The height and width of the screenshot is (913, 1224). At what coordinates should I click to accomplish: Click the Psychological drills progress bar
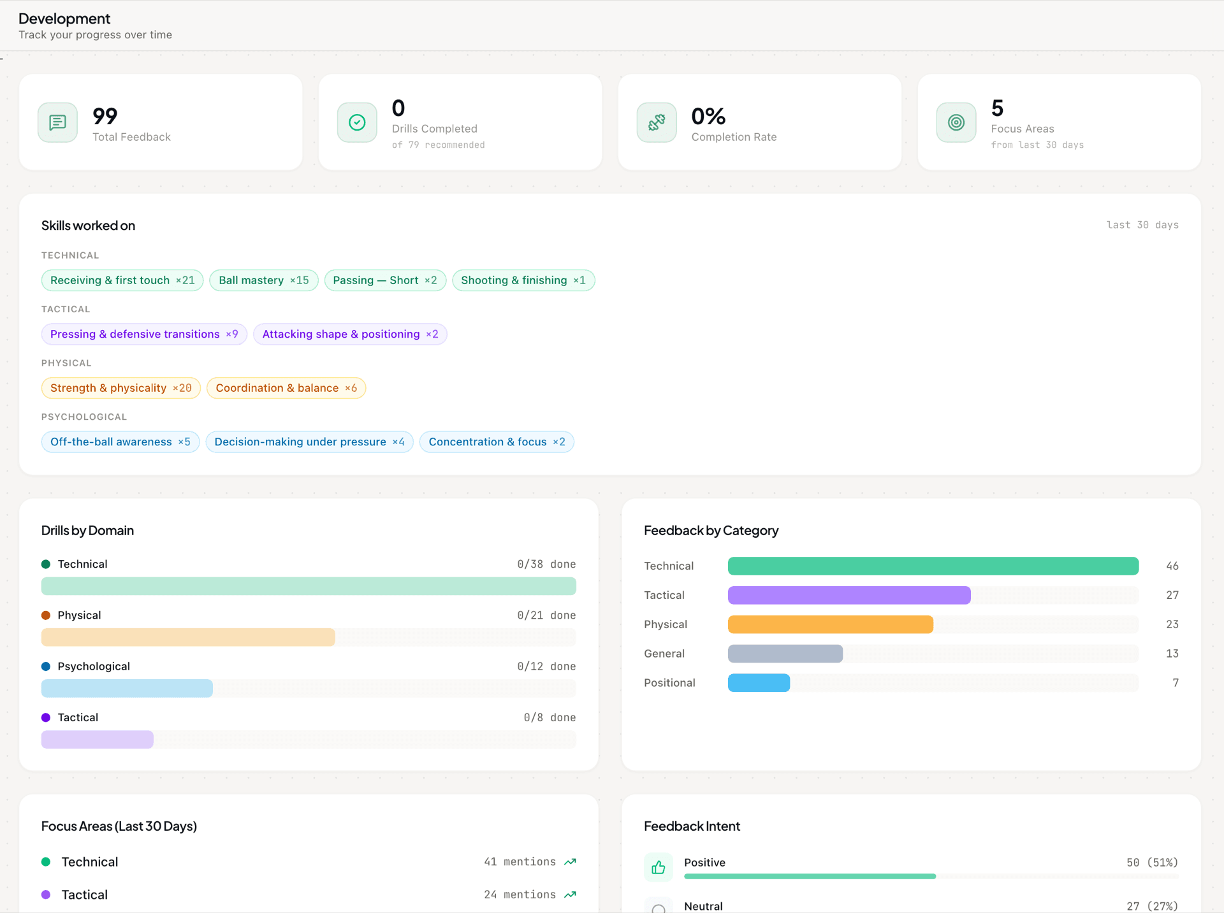pos(309,688)
